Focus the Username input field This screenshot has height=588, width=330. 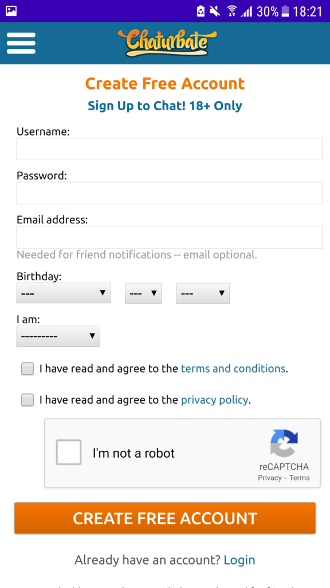[x=170, y=149]
